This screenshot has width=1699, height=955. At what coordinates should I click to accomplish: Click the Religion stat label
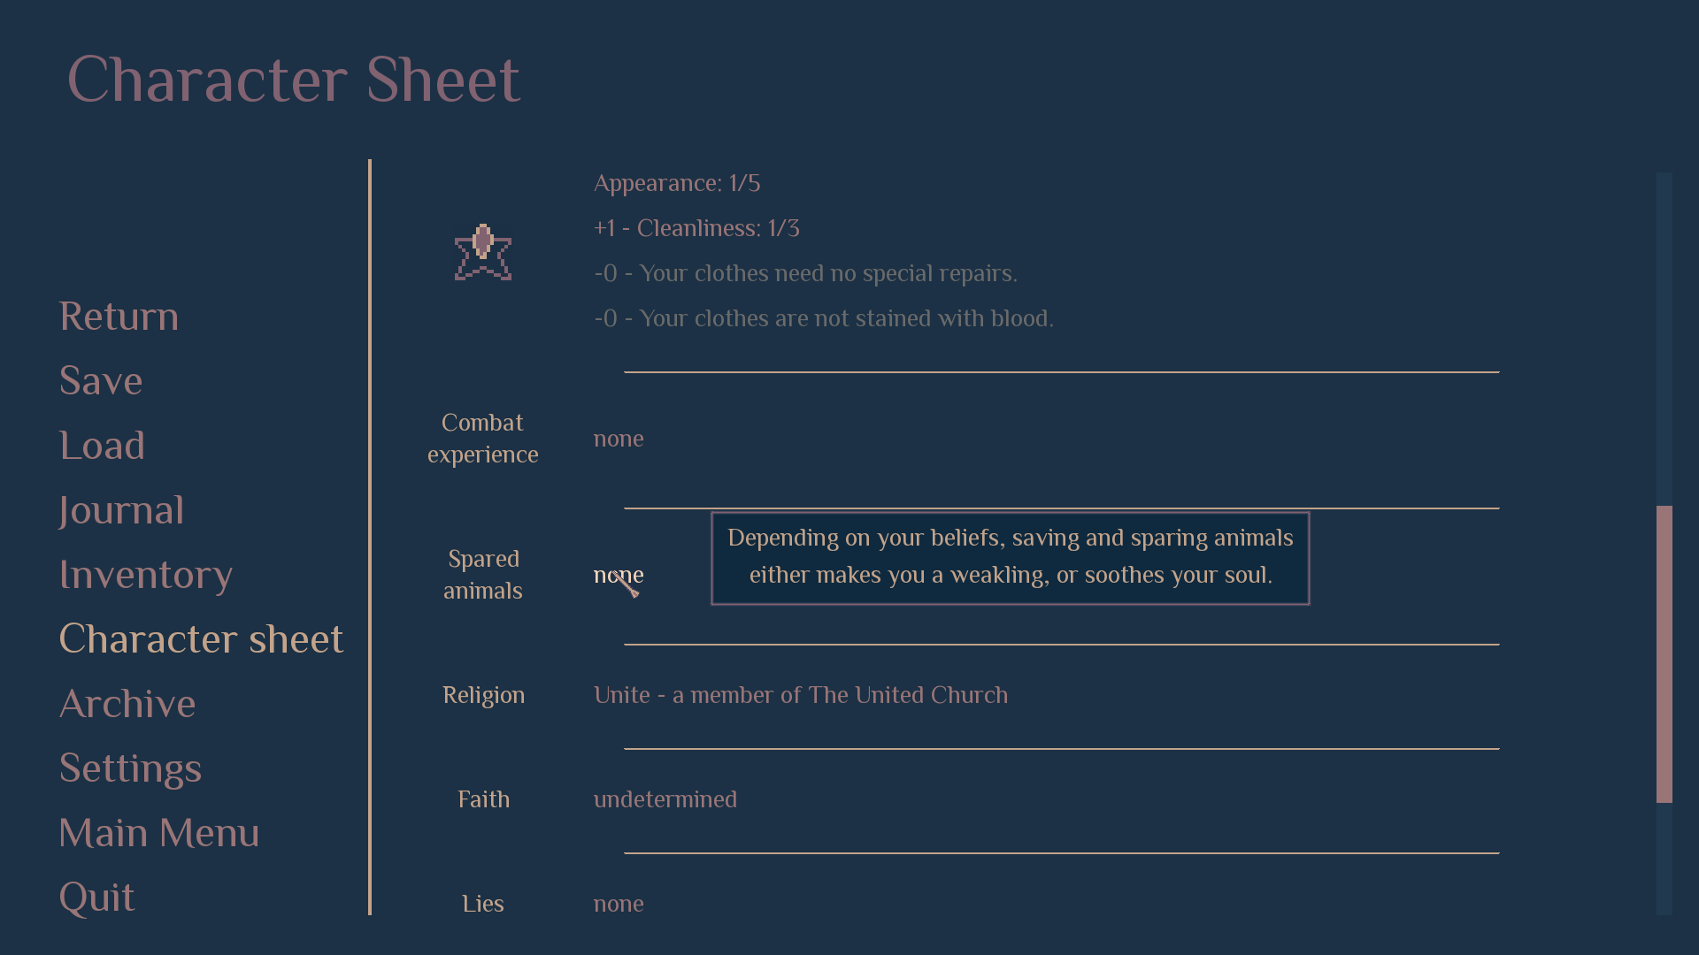click(x=483, y=695)
